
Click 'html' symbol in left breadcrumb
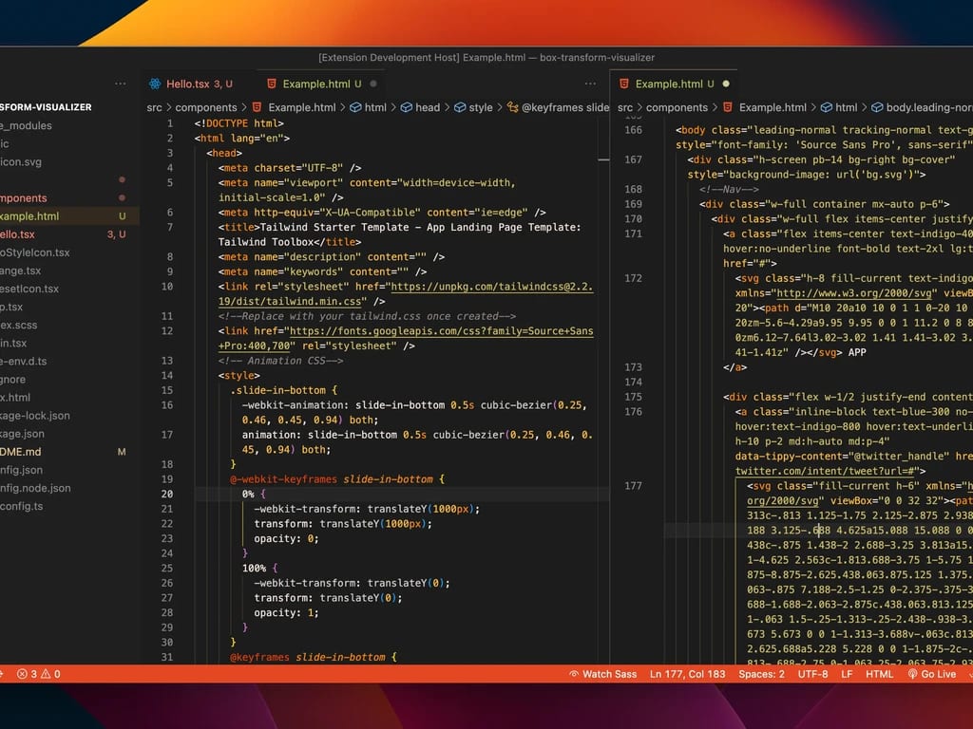tap(374, 107)
